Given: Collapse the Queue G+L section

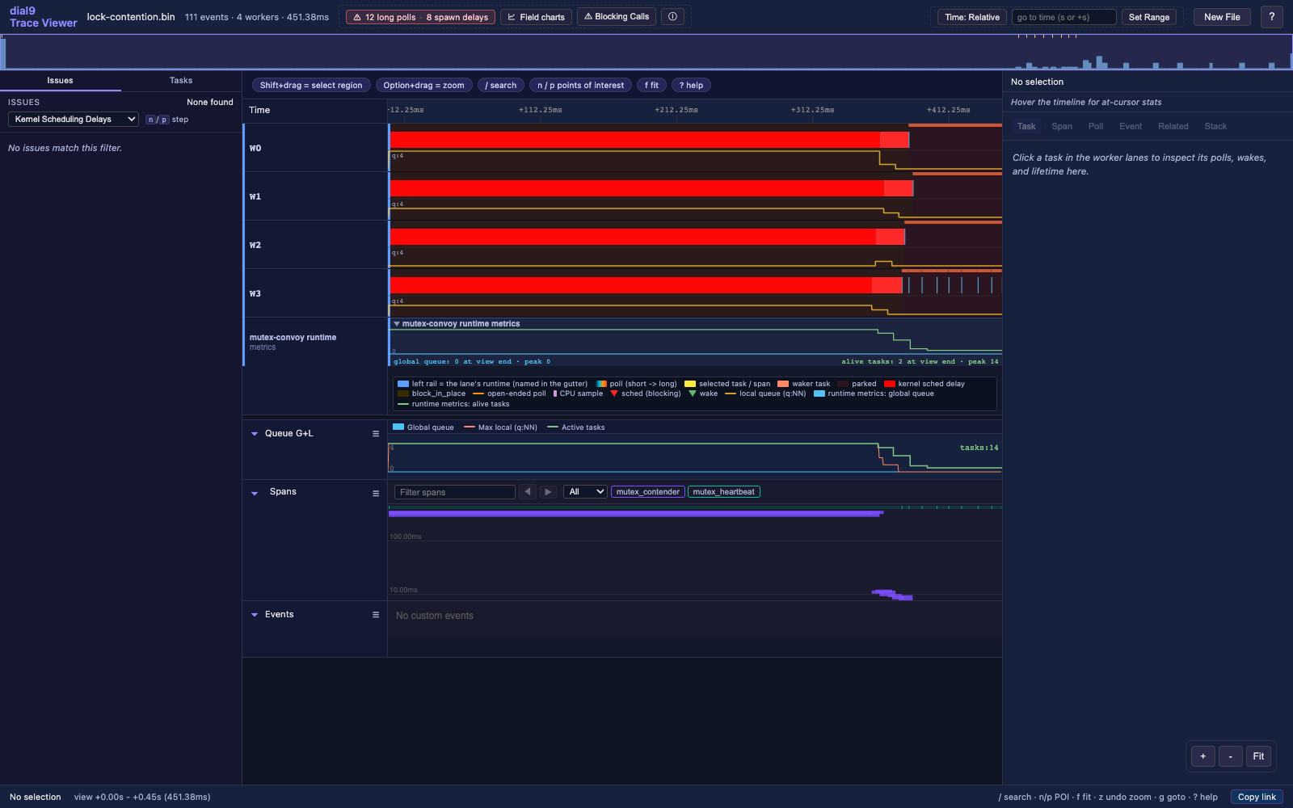Looking at the screenshot, I should coord(255,434).
